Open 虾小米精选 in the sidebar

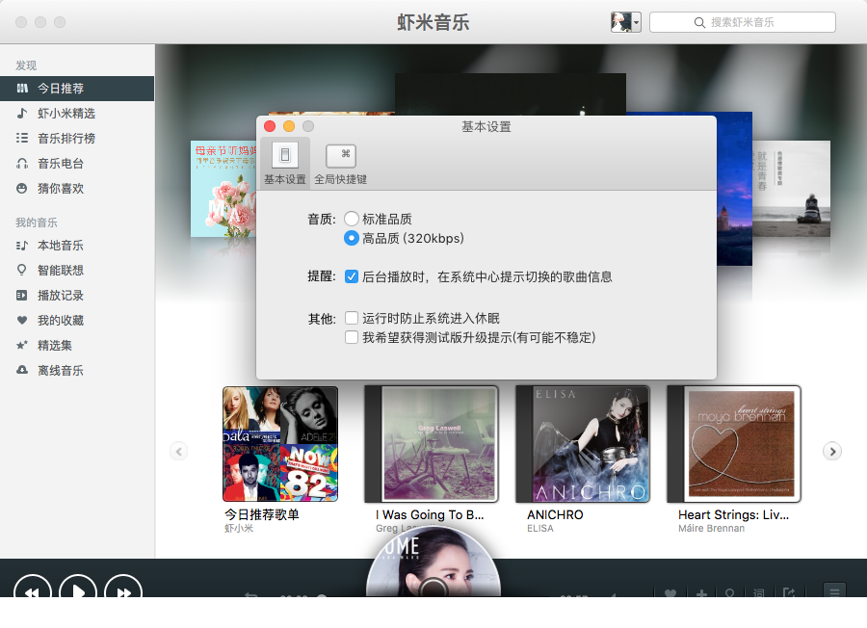77,114
